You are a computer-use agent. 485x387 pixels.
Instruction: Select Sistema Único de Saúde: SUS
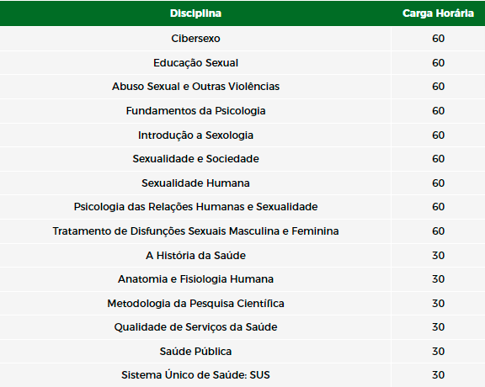[x=195, y=375]
